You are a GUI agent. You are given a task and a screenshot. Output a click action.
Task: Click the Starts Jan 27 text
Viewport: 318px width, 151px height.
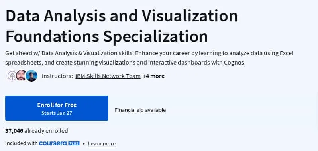pos(57,113)
